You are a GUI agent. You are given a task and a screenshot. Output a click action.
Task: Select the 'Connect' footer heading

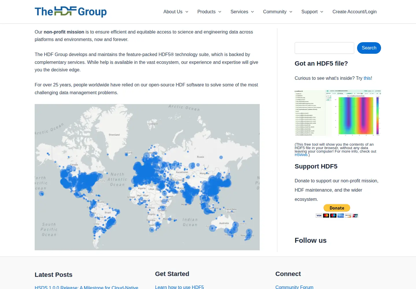click(288, 274)
